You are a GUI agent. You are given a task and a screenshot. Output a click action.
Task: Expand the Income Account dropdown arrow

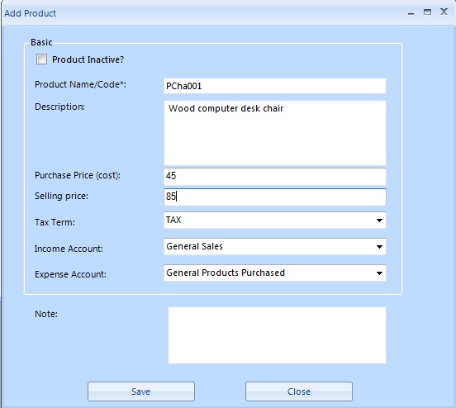coord(379,247)
